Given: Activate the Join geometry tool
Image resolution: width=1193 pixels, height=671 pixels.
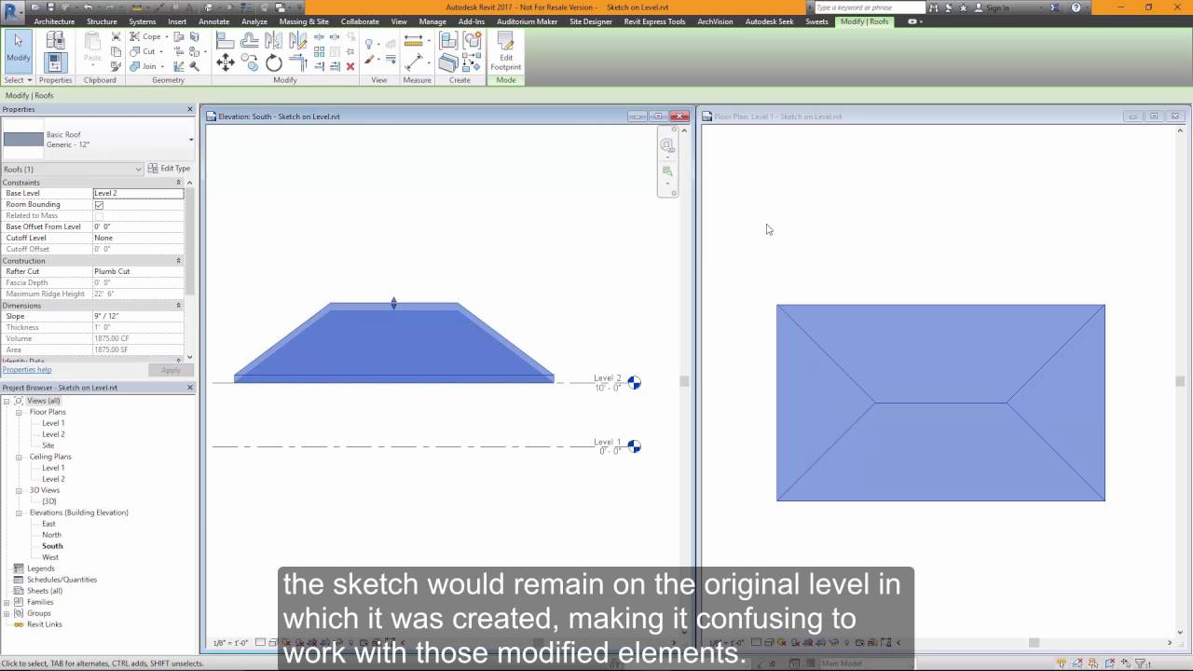Looking at the screenshot, I should [x=148, y=66].
